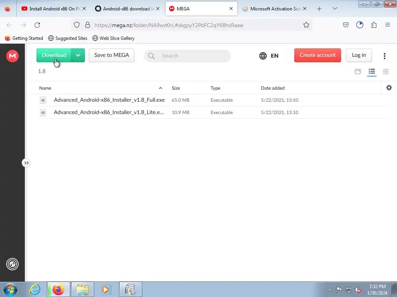
Task: Select Advanced_Android-x86_Installer_v1.8_Lite file
Action: point(109,113)
